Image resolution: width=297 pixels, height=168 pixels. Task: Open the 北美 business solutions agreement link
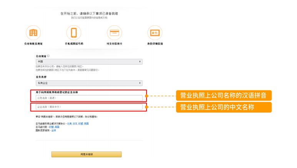click(69, 123)
